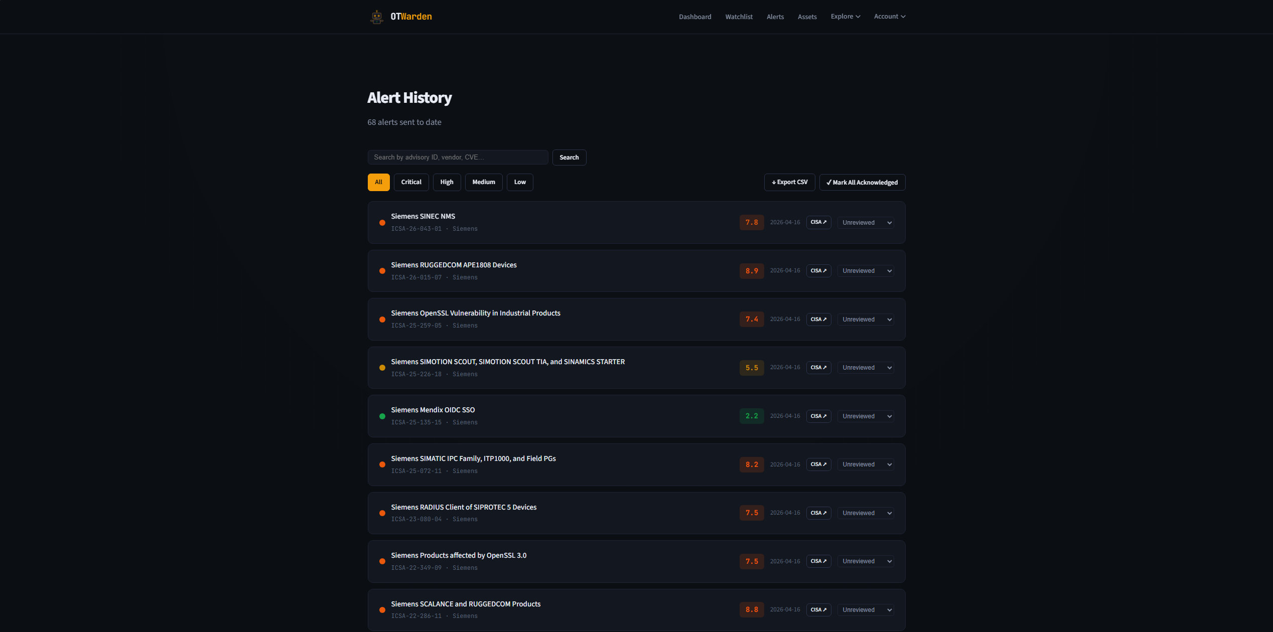The width and height of the screenshot is (1273, 632).
Task: Open the Watchlist page
Action: pyautogui.click(x=739, y=17)
